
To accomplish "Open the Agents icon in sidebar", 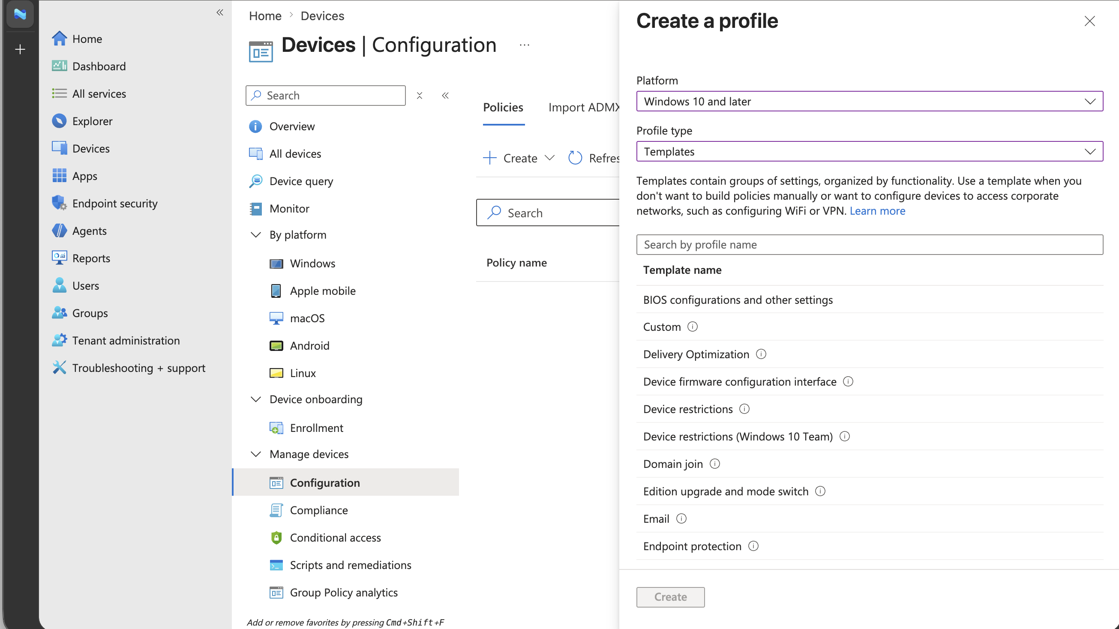I will (59, 230).
